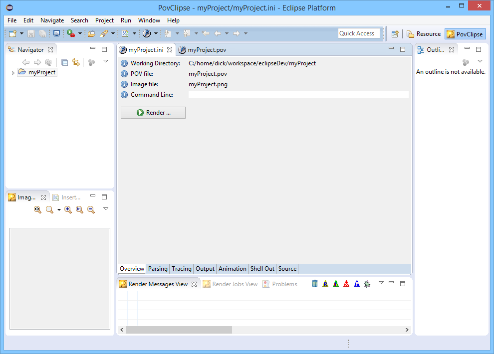Open the External Tools dropdown arrow
This screenshot has height=354, width=494.
coord(80,33)
